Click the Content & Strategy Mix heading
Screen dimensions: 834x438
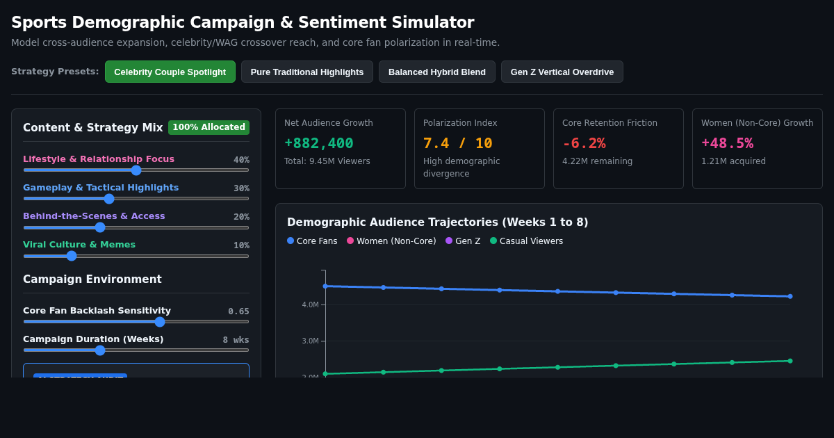tap(93, 128)
